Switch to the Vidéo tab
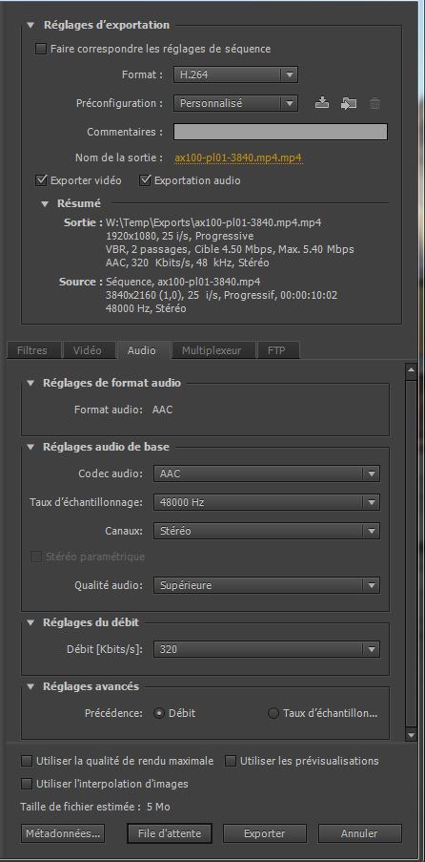The height and width of the screenshot is (862, 425). click(88, 350)
